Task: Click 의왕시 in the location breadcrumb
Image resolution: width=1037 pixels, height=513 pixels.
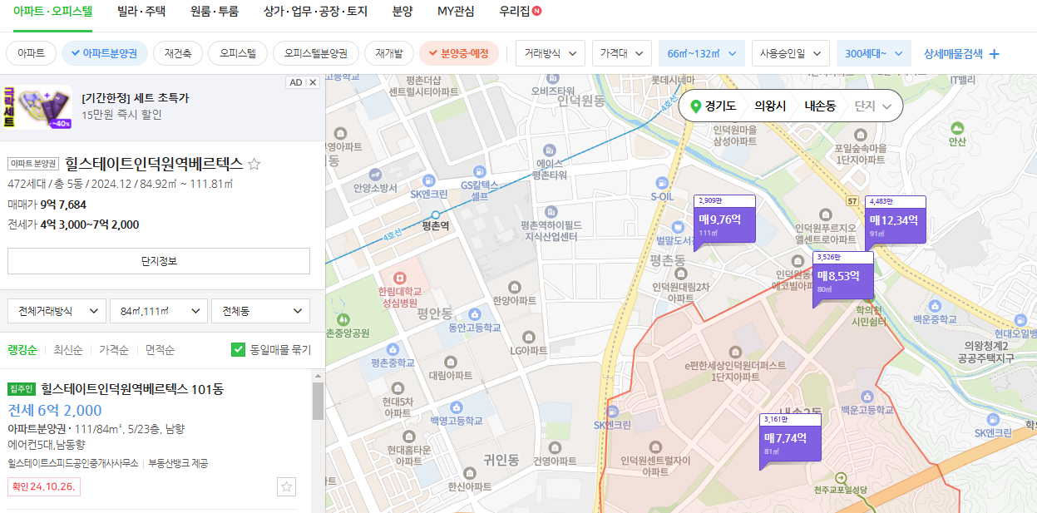Action: coord(770,106)
